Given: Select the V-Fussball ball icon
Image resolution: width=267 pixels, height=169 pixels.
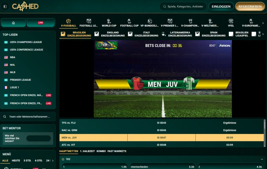Looking at the screenshot, I should pyautogui.click(x=68, y=21).
